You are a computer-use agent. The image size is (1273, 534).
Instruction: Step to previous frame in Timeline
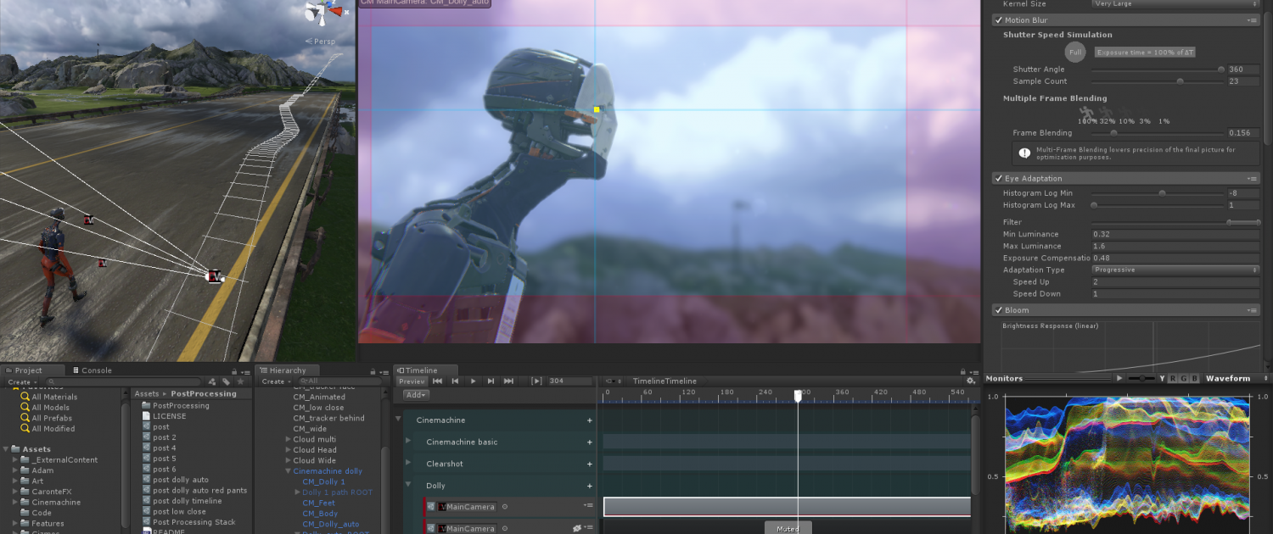pos(456,381)
